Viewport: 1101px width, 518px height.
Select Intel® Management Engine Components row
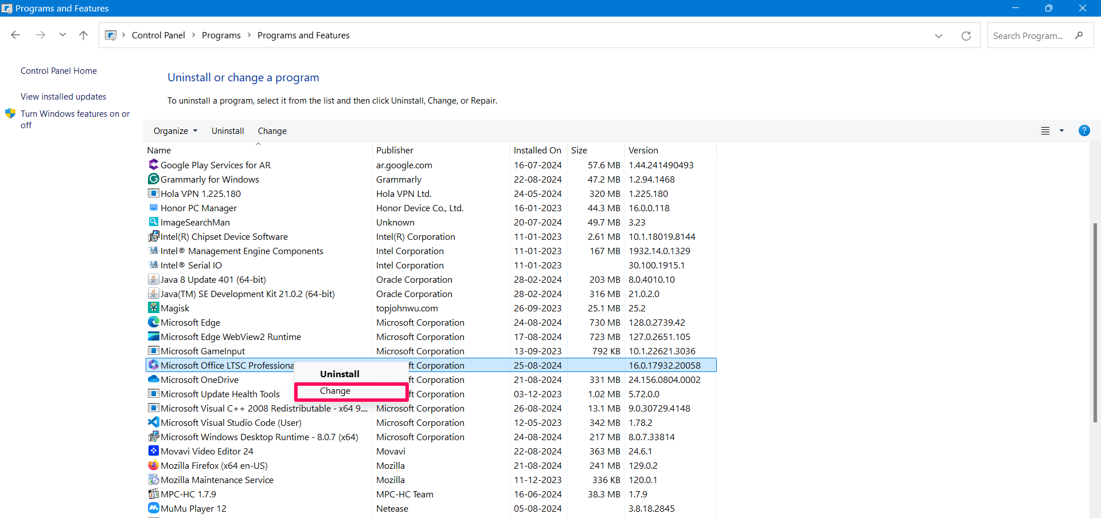[x=431, y=251]
